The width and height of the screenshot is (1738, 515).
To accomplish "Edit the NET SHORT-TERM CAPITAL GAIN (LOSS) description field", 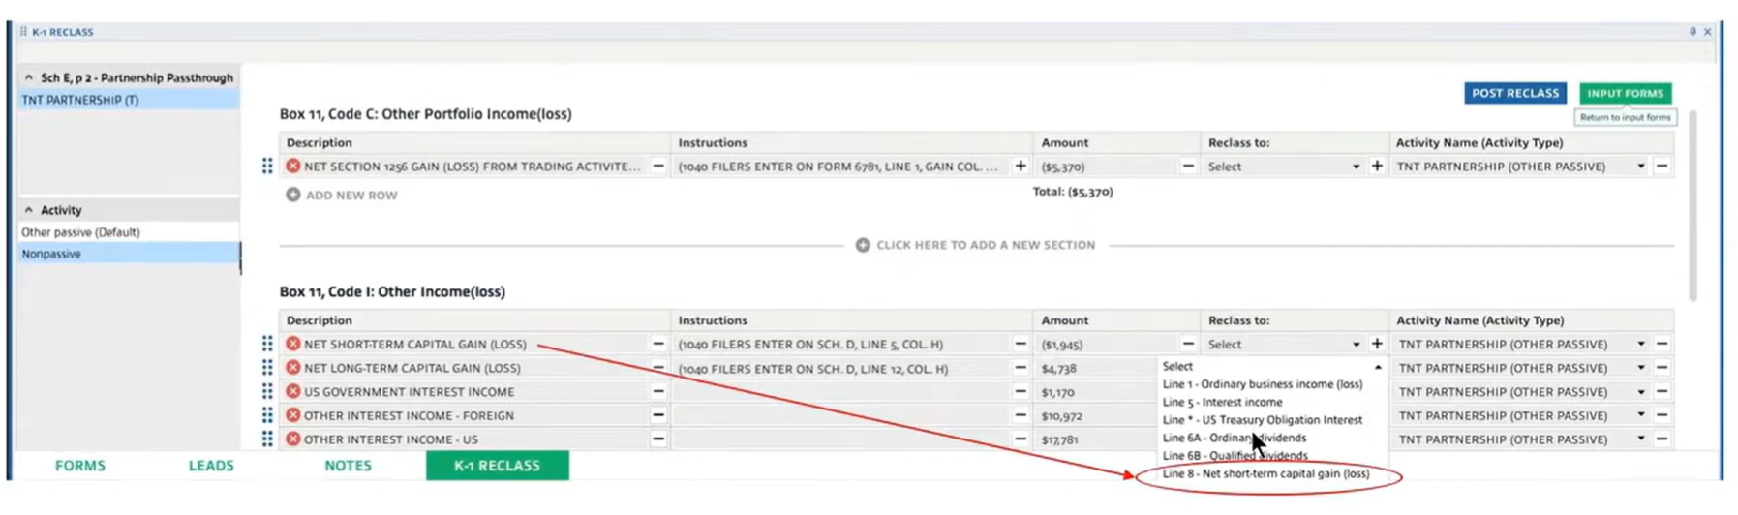I will pos(473,344).
